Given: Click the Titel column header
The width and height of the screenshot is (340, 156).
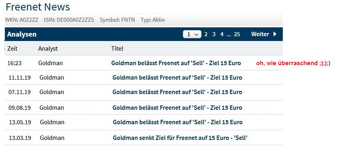Looking at the screenshot, I should click(117, 49).
